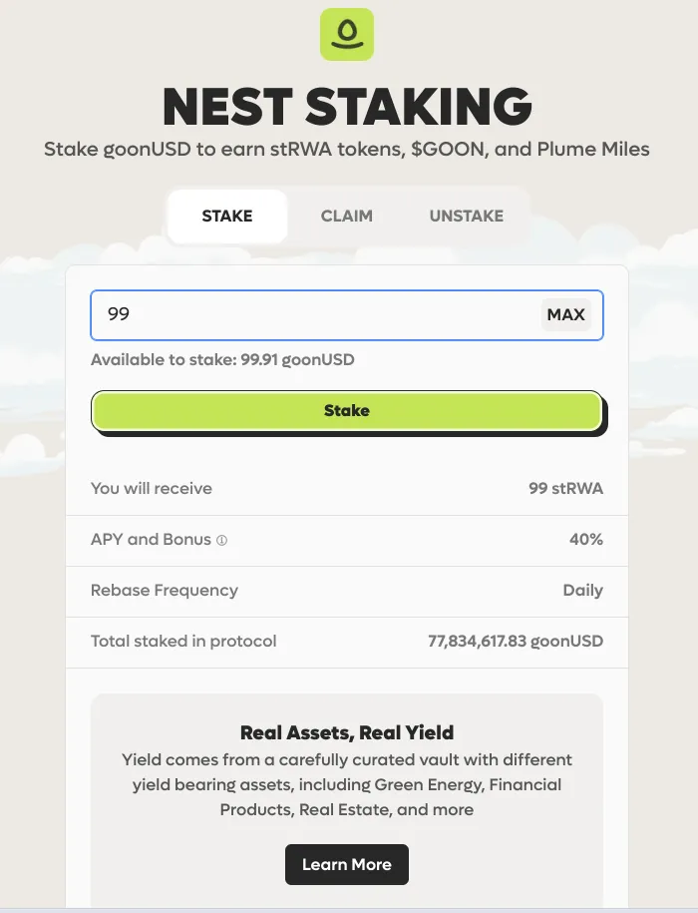
Task: Click the 40% APY value
Action: pyautogui.click(x=586, y=539)
